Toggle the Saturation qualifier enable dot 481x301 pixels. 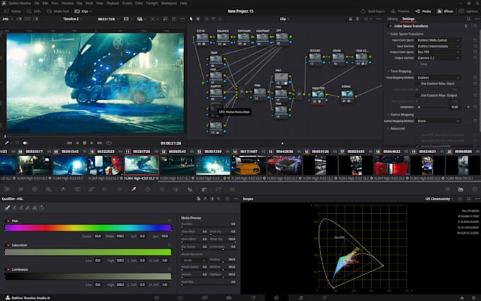(8, 245)
